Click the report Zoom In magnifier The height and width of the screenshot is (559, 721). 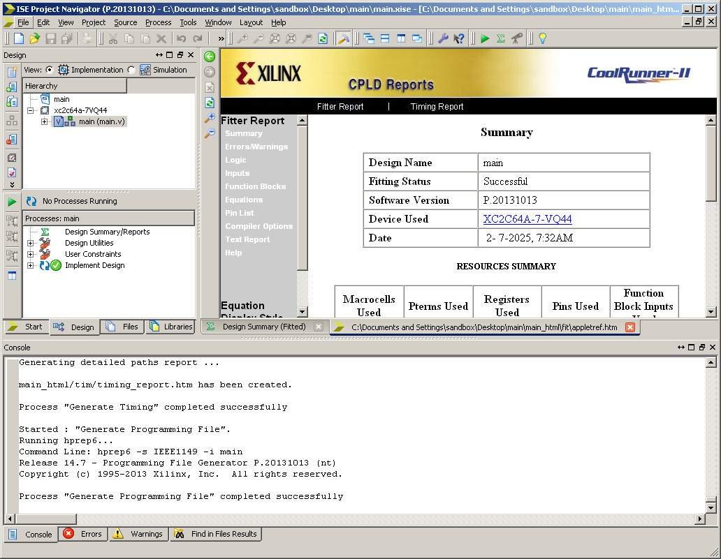tap(210, 118)
